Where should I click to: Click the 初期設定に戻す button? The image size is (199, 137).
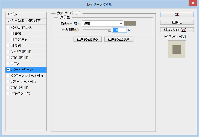tap(119, 39)
